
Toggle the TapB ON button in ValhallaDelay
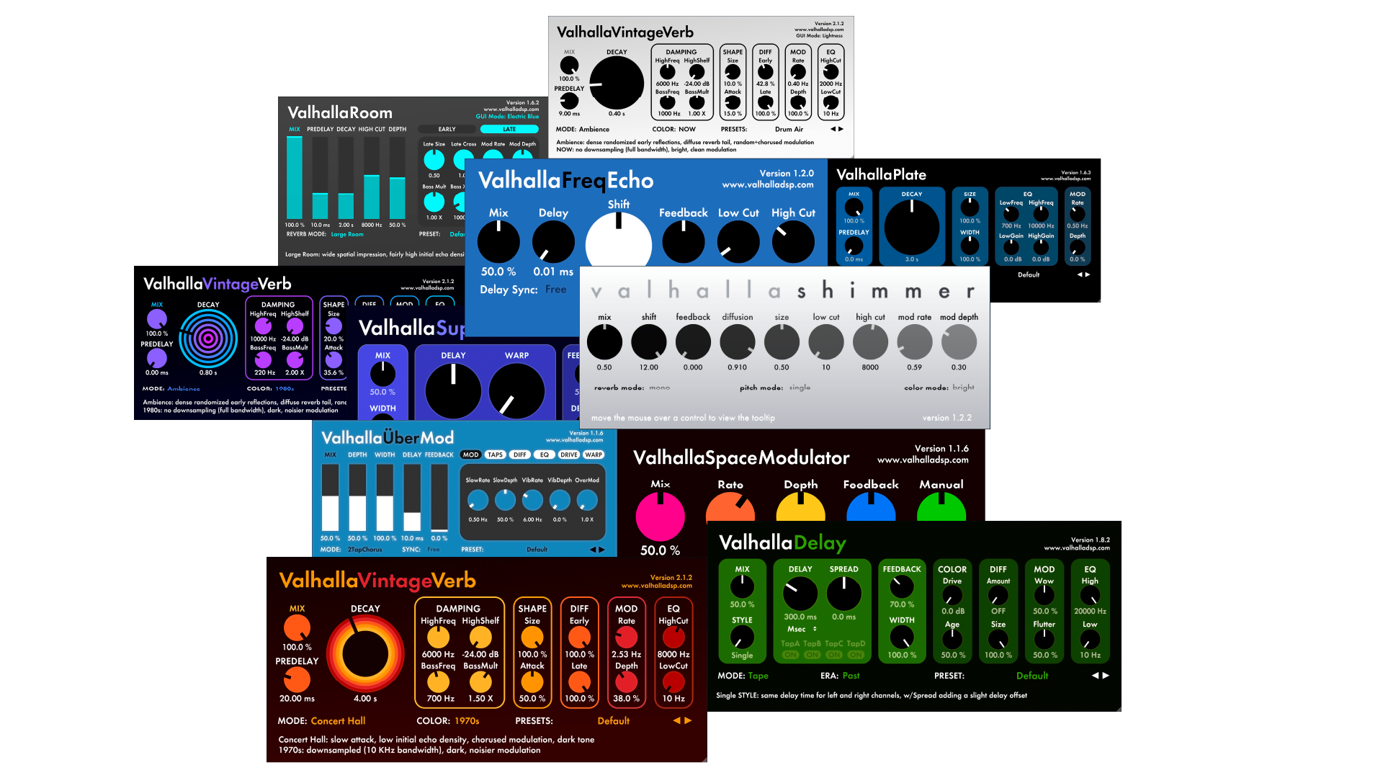[812, 655]
